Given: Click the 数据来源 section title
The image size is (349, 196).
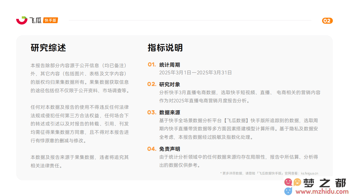Looking at the screenshot, I should (170, 113).
